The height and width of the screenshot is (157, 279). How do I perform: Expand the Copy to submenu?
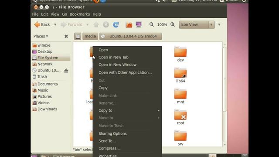click(127, 110)
